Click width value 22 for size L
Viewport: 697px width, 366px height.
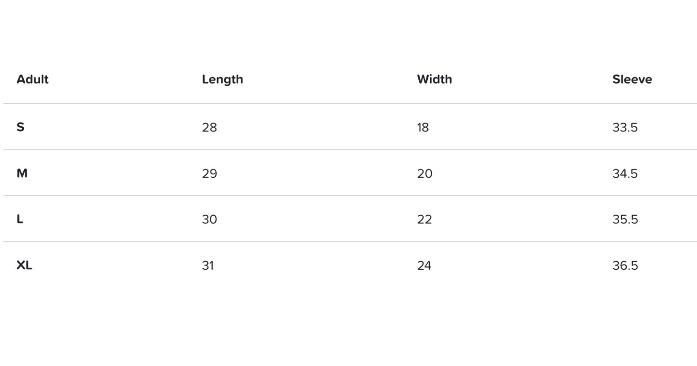tap(424, 220)
